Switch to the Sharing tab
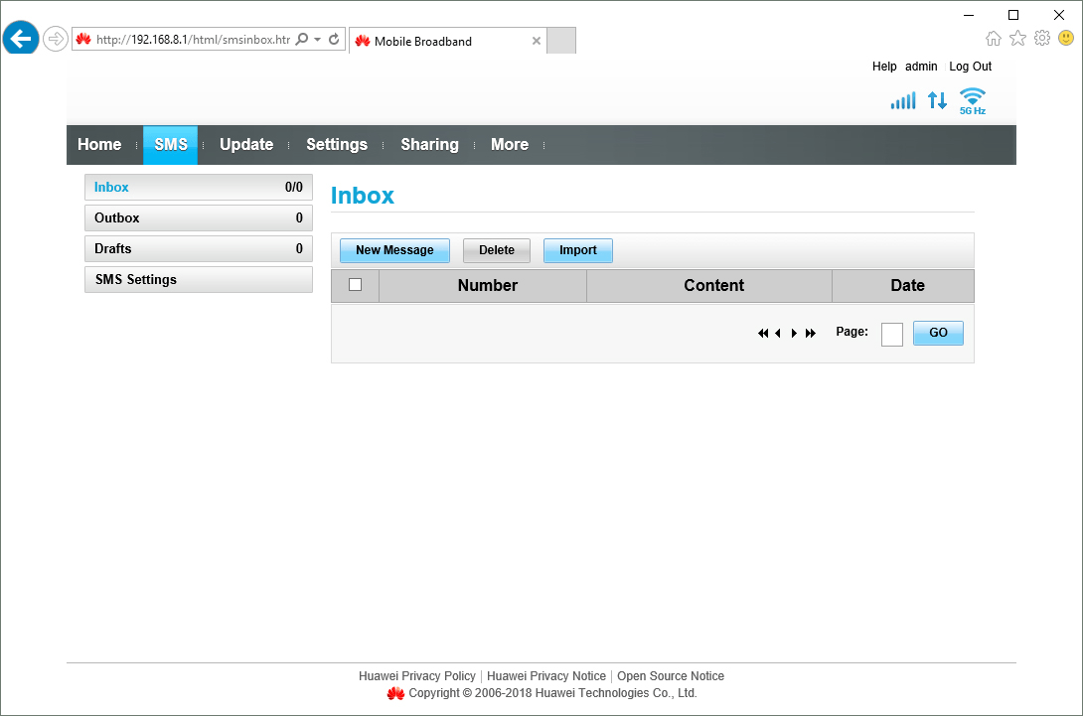 point(429,145)
